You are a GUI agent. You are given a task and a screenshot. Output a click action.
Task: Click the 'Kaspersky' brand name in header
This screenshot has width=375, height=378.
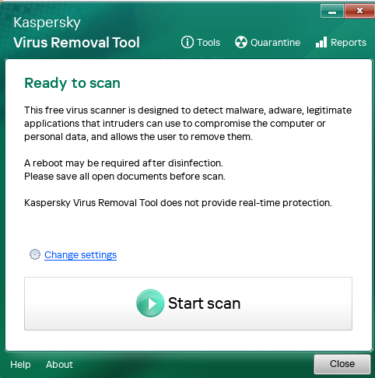point(47,23)
